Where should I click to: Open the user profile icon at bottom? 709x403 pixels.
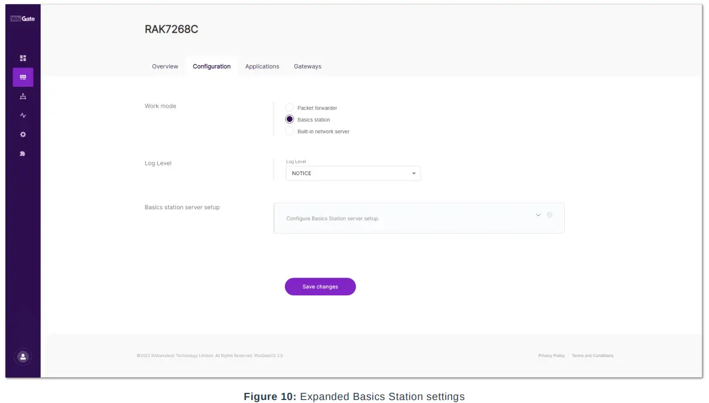point(22,356)
